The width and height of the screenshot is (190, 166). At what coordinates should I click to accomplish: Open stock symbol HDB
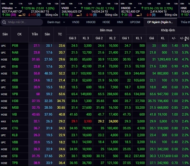15,101
